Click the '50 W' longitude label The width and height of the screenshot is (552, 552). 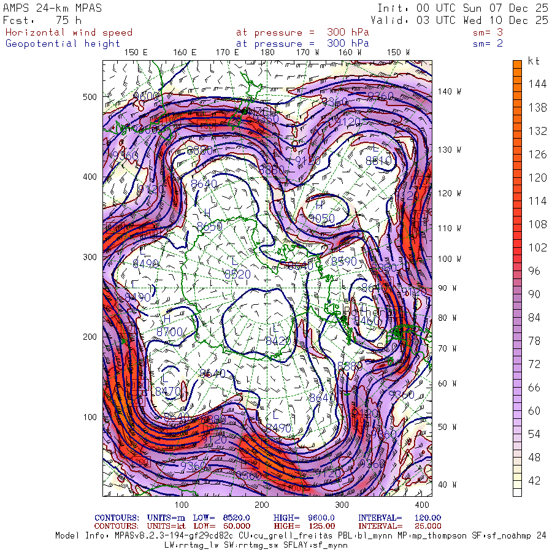click(x=447, y=427)
